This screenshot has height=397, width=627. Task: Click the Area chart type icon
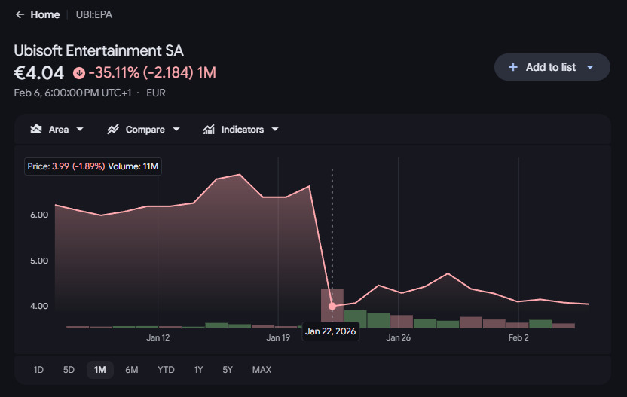tap(36, 129)
